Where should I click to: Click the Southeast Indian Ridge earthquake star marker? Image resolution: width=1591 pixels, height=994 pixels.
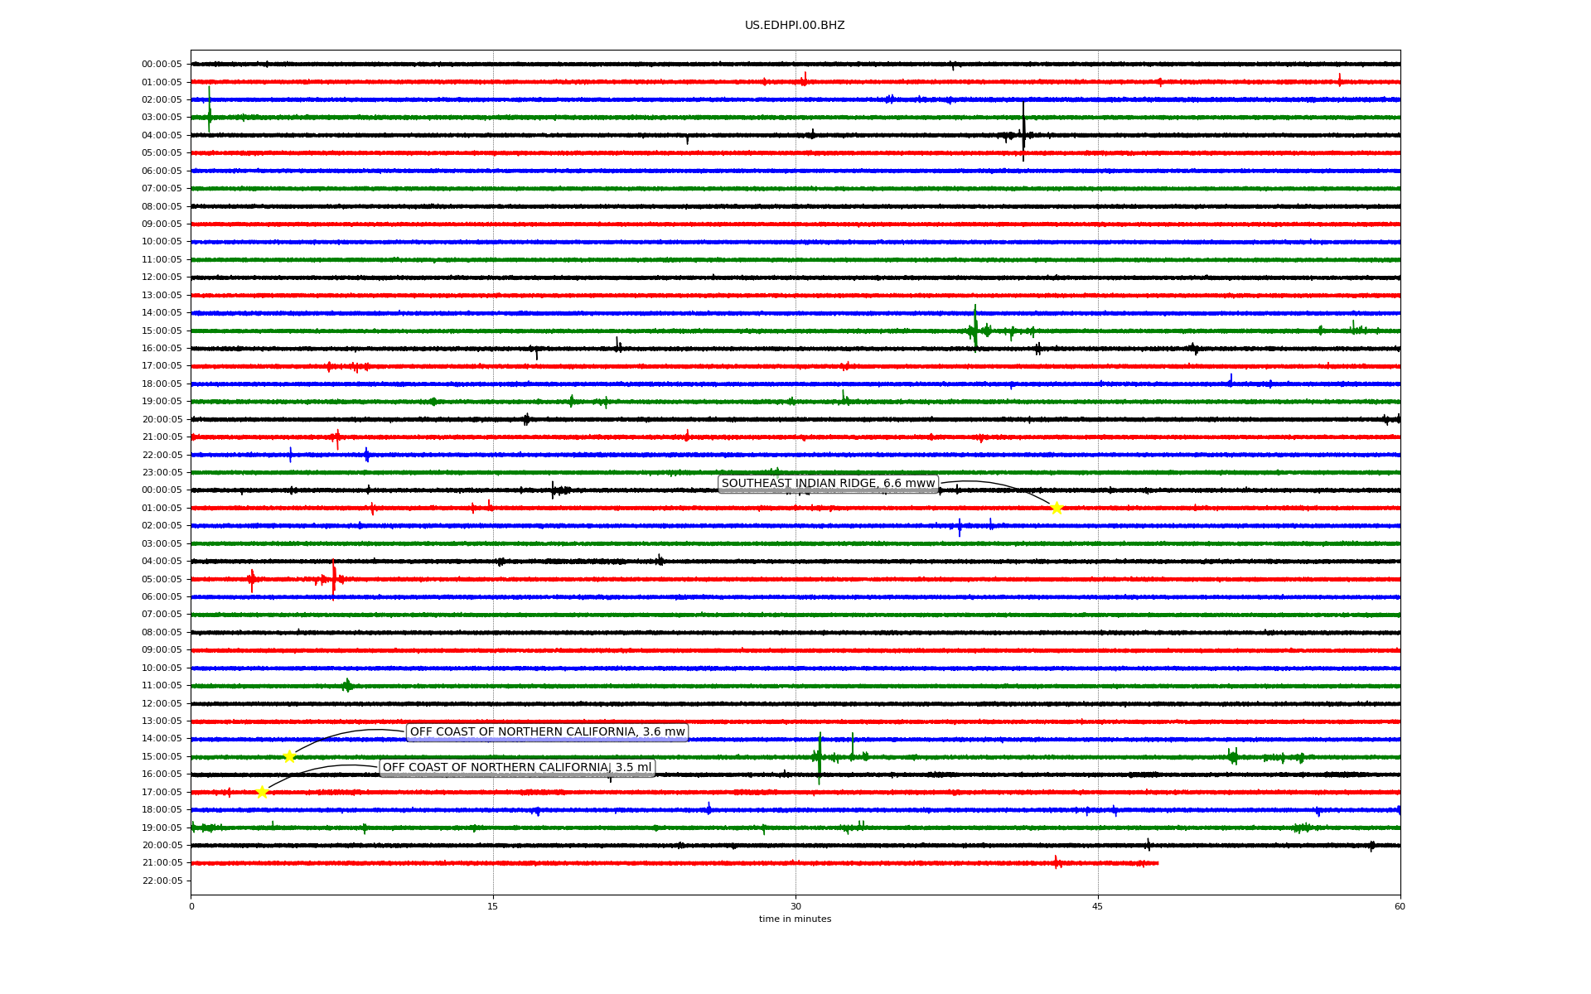click(x=1056, y=508)
